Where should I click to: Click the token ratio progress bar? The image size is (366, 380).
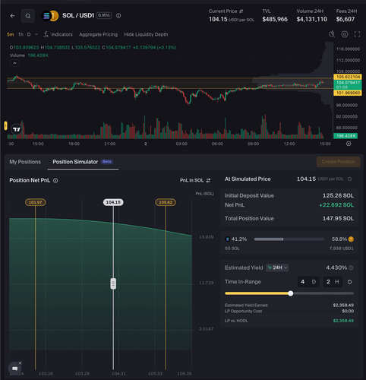(289, 239)
